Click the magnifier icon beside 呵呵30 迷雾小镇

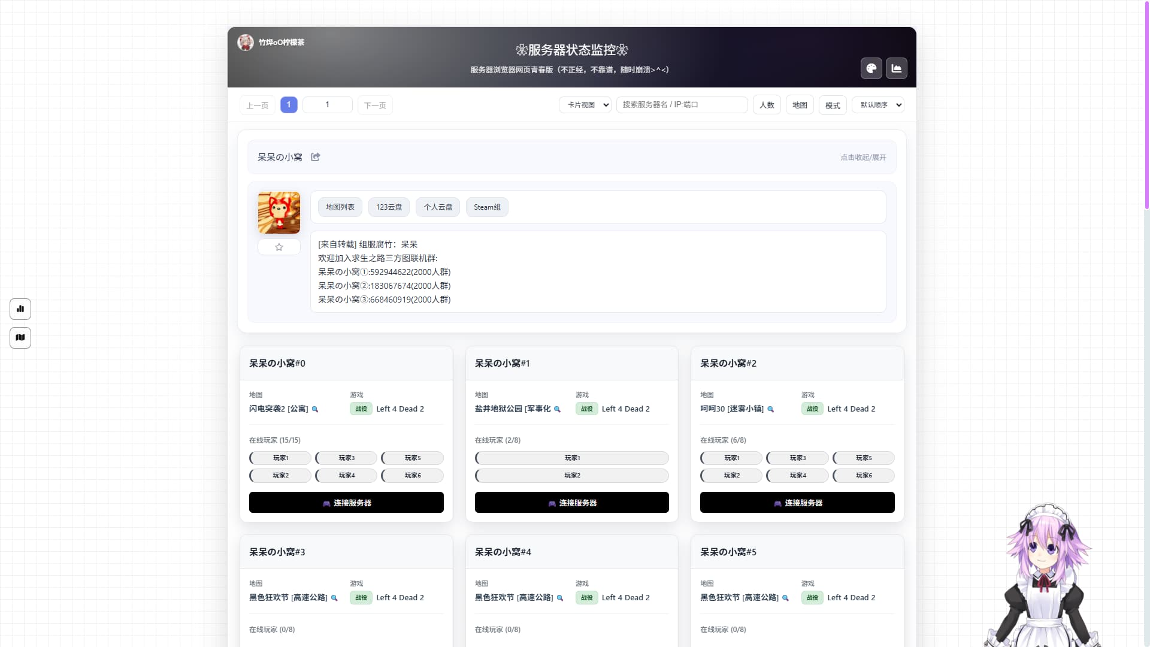coord(771,409)
